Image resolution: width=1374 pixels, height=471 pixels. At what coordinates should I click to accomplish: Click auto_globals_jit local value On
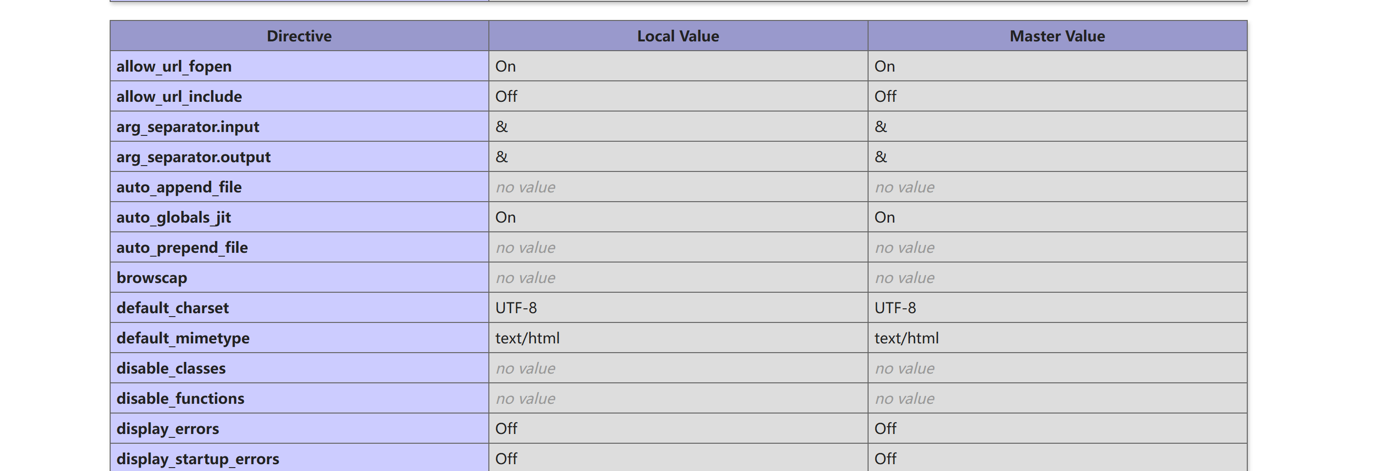click(x=505, y=217)
